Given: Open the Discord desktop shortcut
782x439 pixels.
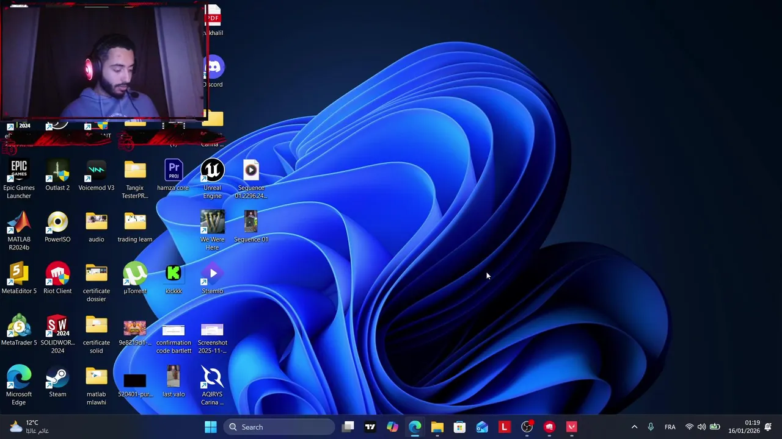Looking at the screenshot, I should coord(214,72).
